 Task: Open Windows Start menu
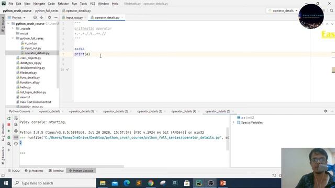pos(6,183)
